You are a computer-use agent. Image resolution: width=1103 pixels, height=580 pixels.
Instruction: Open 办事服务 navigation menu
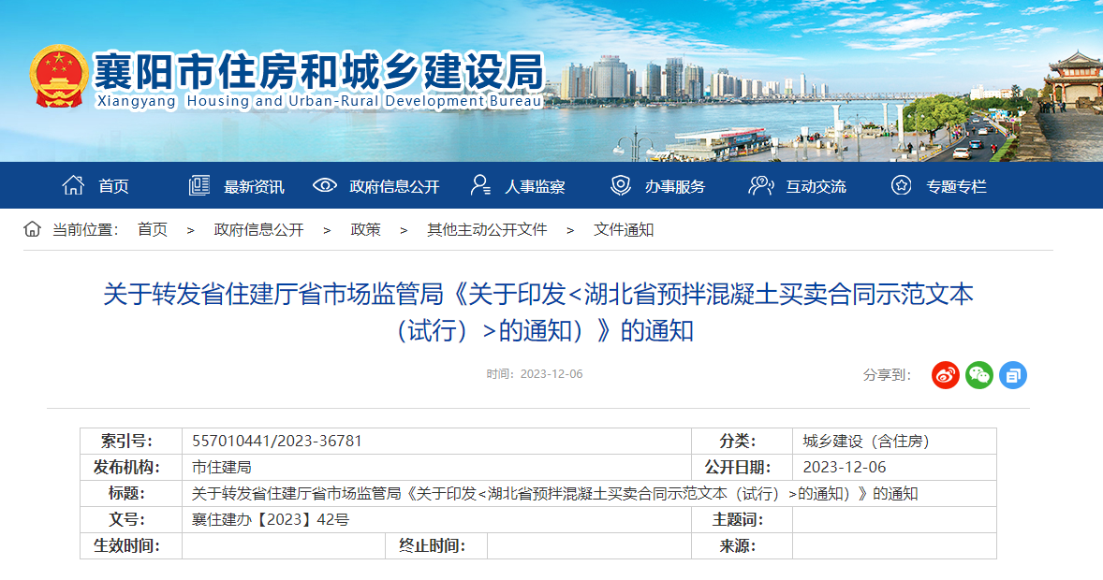point(675,186)
